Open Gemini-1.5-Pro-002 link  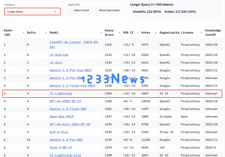[x=66, y=78]
